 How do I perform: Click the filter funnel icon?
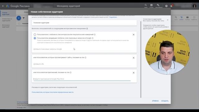[x=24, y=18]
